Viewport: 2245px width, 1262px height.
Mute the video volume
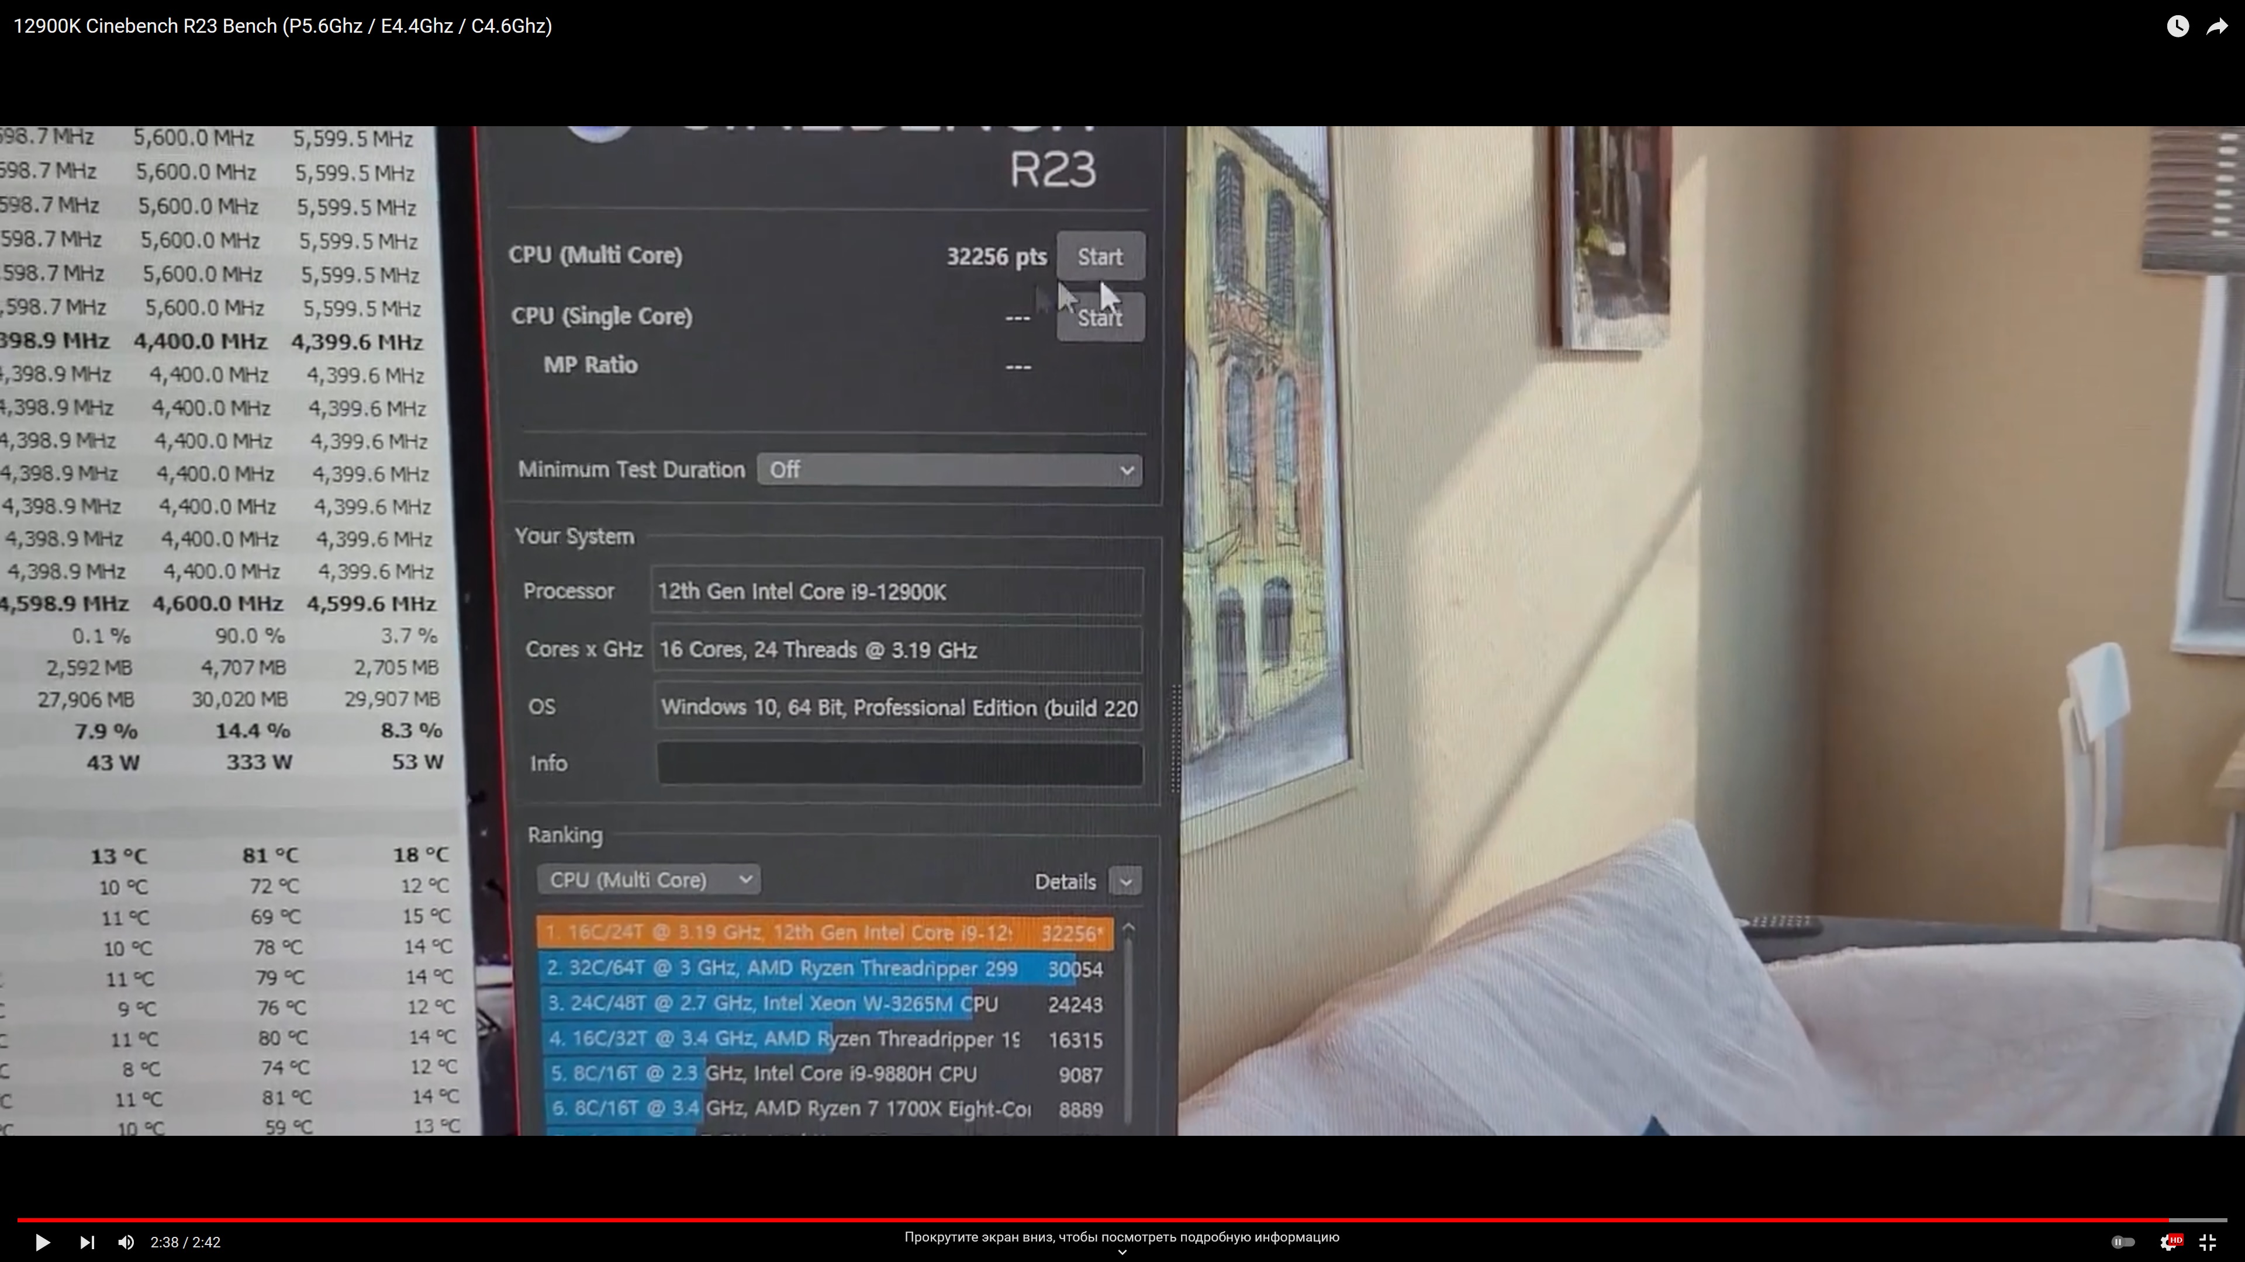(x=126, y=1242)
